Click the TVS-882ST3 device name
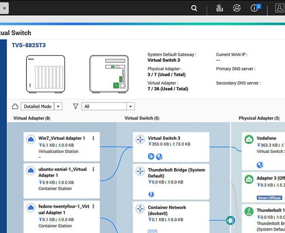The height and width of the screenshot is (233, 285). 29,45
